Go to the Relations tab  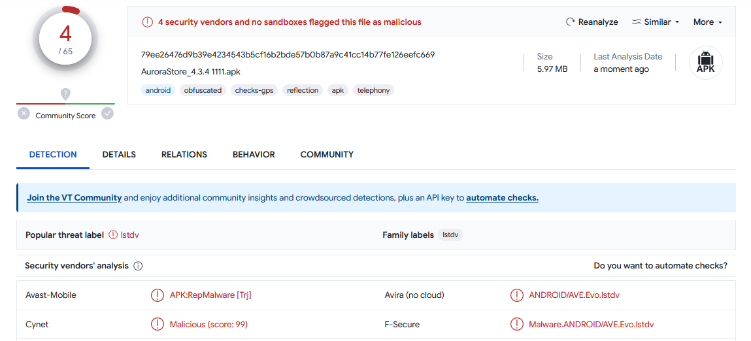click(184, 154)
